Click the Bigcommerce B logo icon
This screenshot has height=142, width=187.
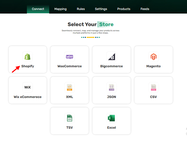click(x=112, y=57)
